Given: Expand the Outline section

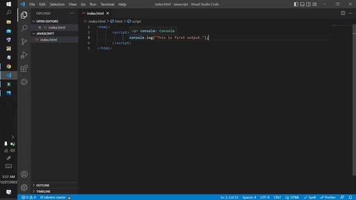Looking at the screenshot, I should coord(55,185).
